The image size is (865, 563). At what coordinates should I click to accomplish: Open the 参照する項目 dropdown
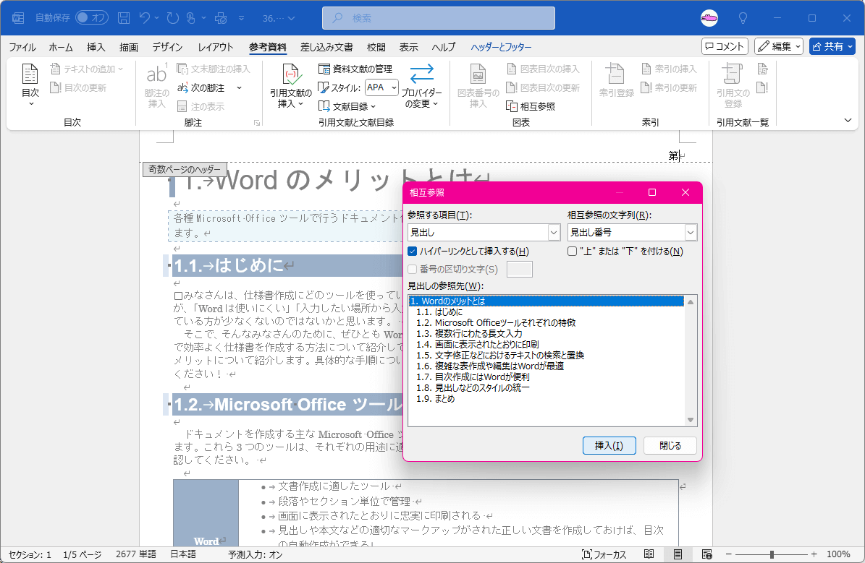pyautogui.click(x=554, y=233)
